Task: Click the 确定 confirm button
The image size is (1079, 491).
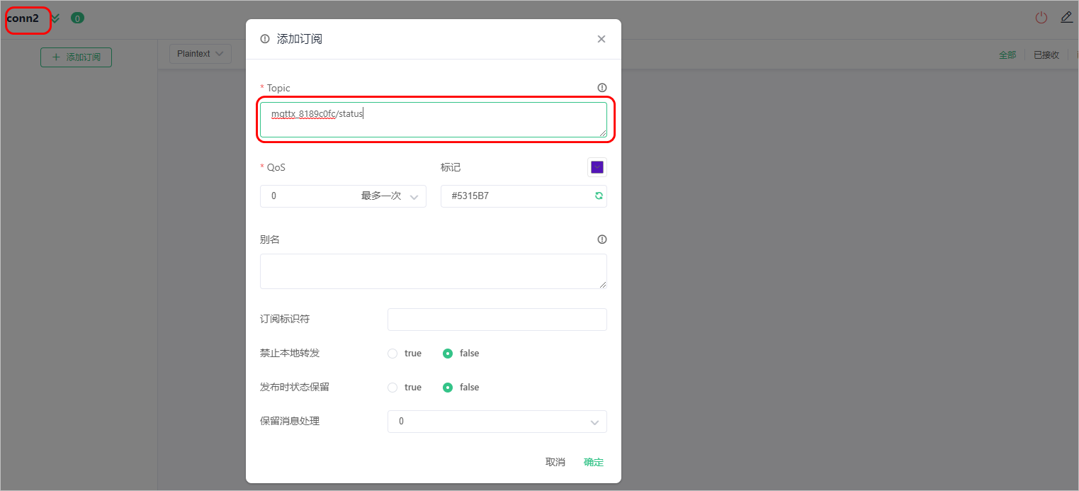Action: pyautogui.click(x=594, y=462)
